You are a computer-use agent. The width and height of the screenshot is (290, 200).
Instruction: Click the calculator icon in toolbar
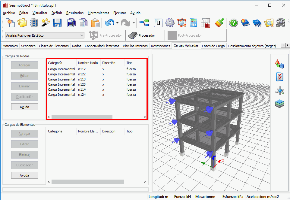point(194,23)
